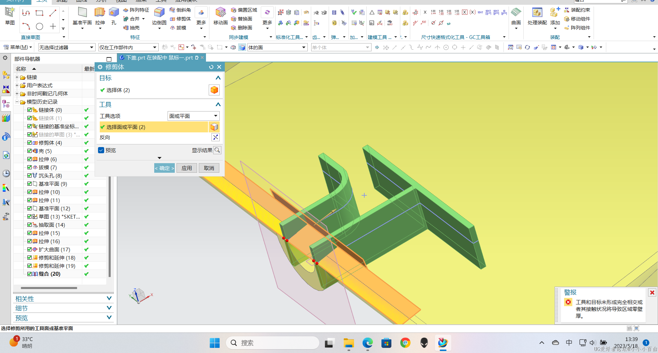Toggle the 预览 preview checkbox
Viewport: 658px width, 353px height.
101,150
